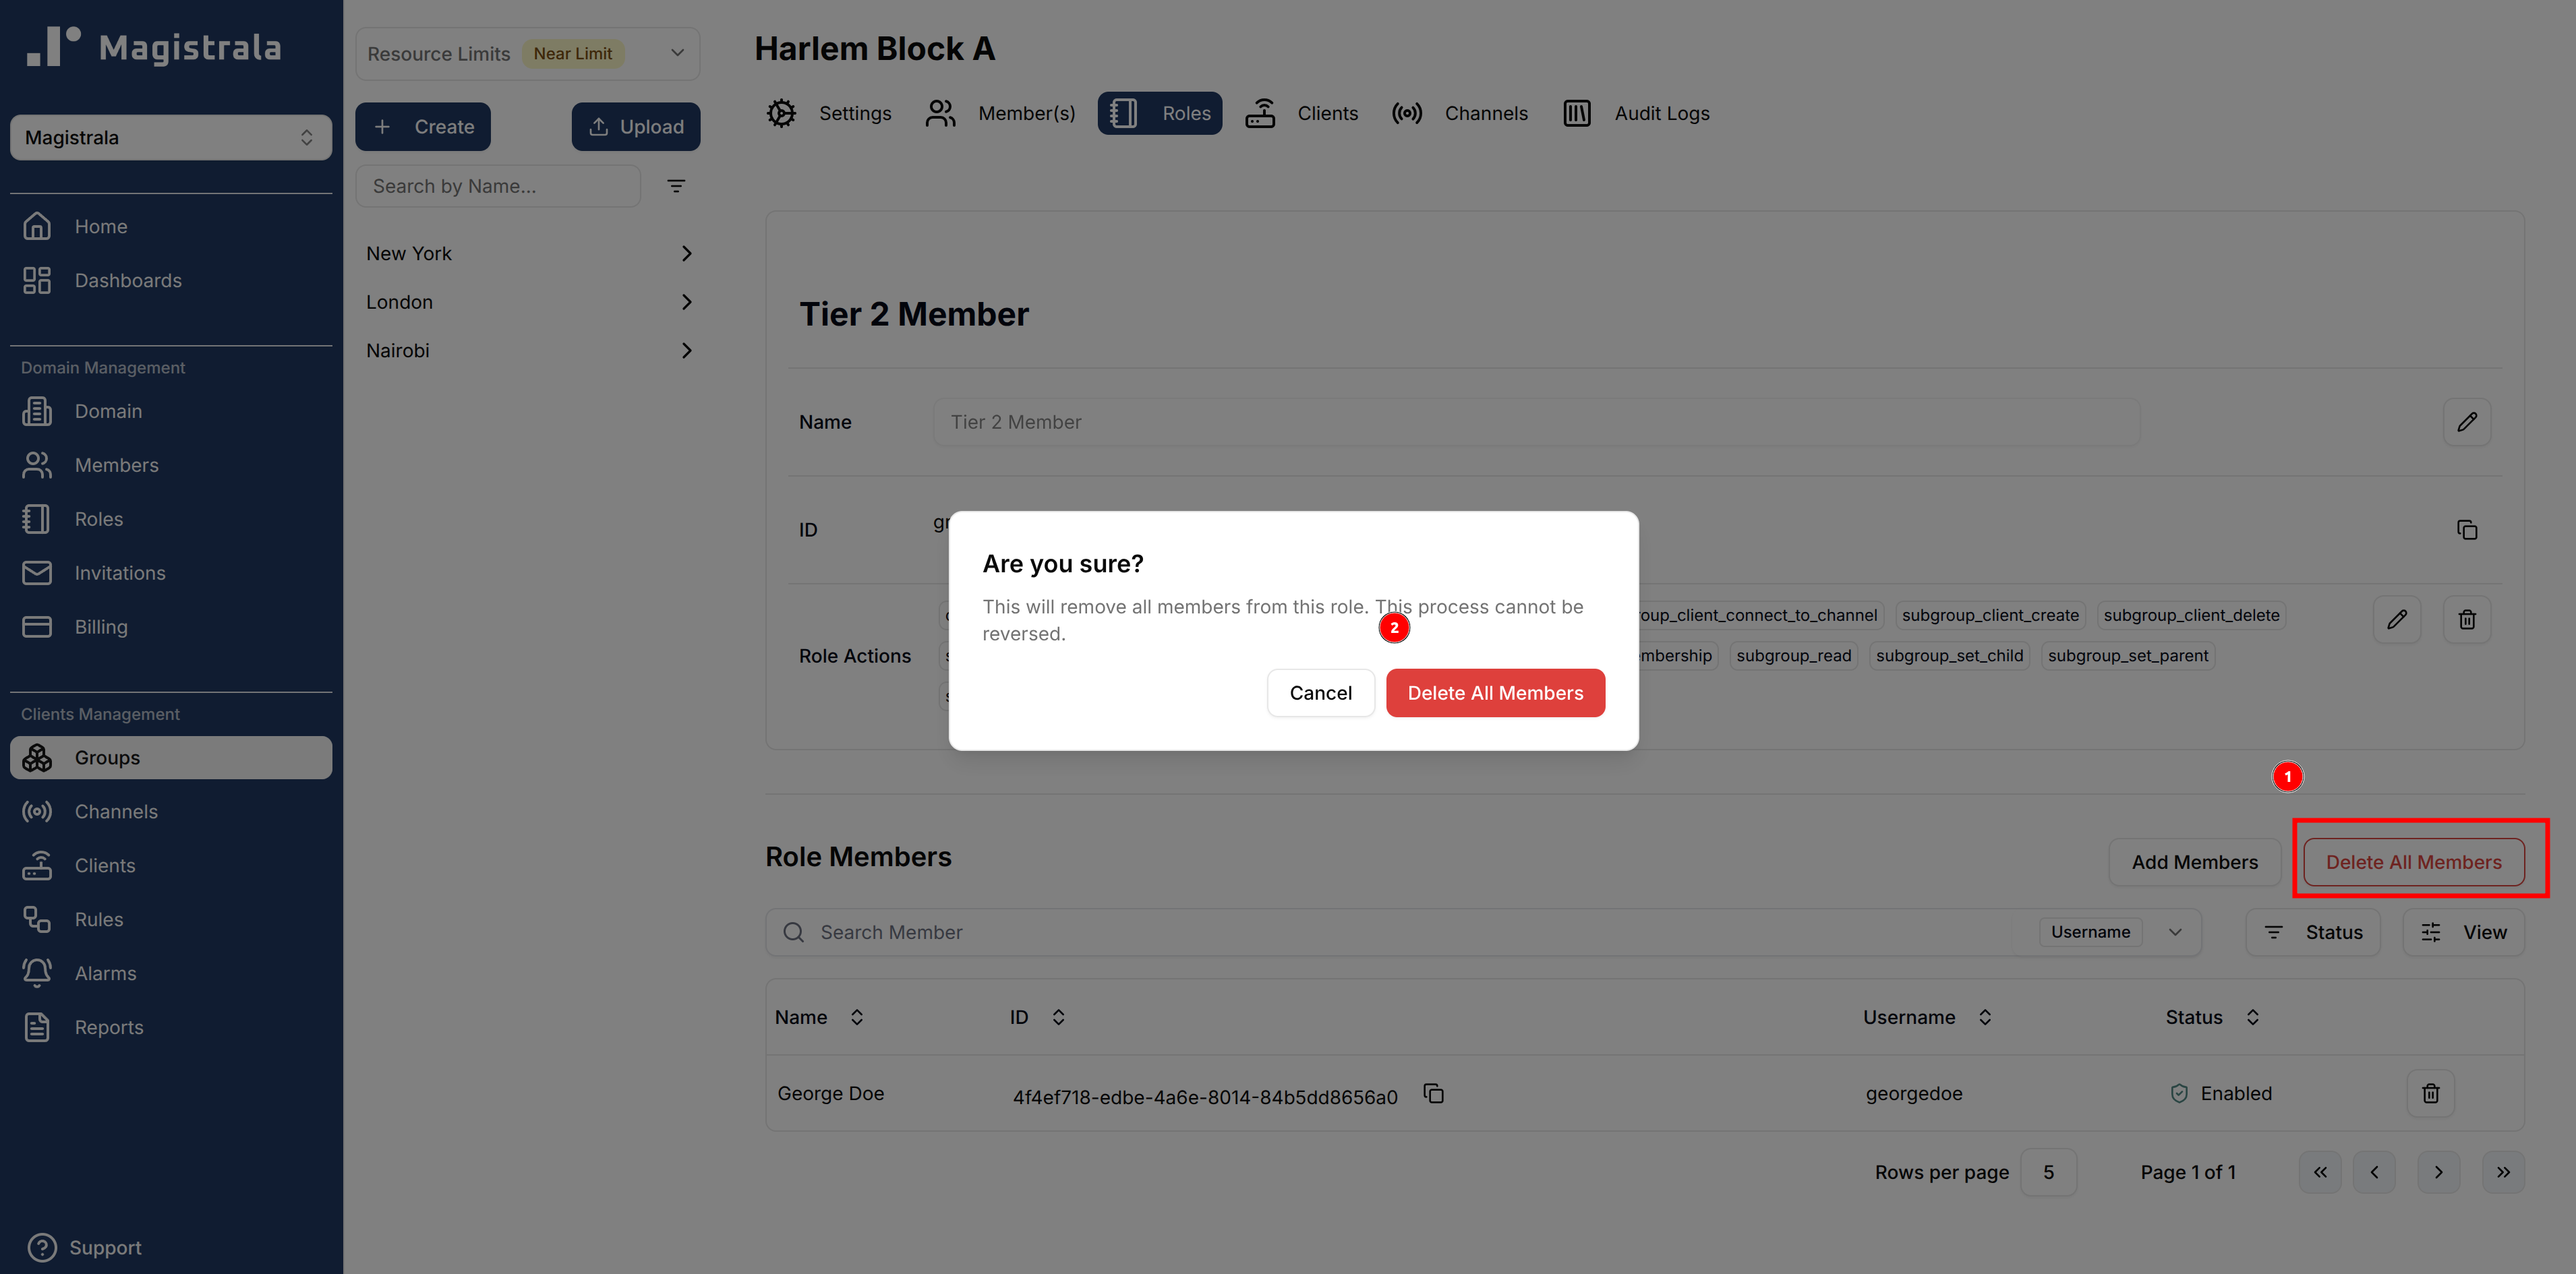The height and width of the screenshot is (1274, 2576).
Task: Confirm with the red Delete All Members button
Action: (x=1494, y=692)
